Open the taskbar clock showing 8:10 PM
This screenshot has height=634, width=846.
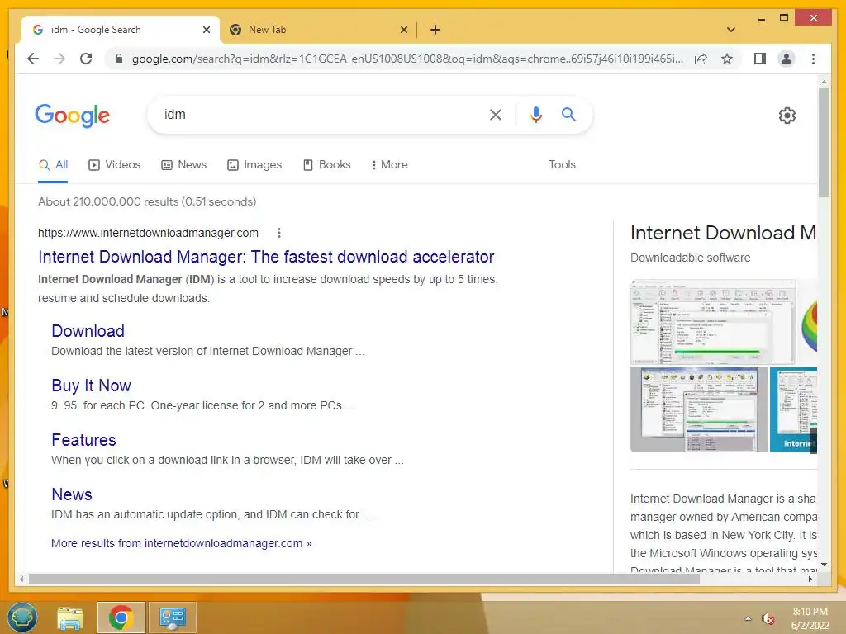810,618
